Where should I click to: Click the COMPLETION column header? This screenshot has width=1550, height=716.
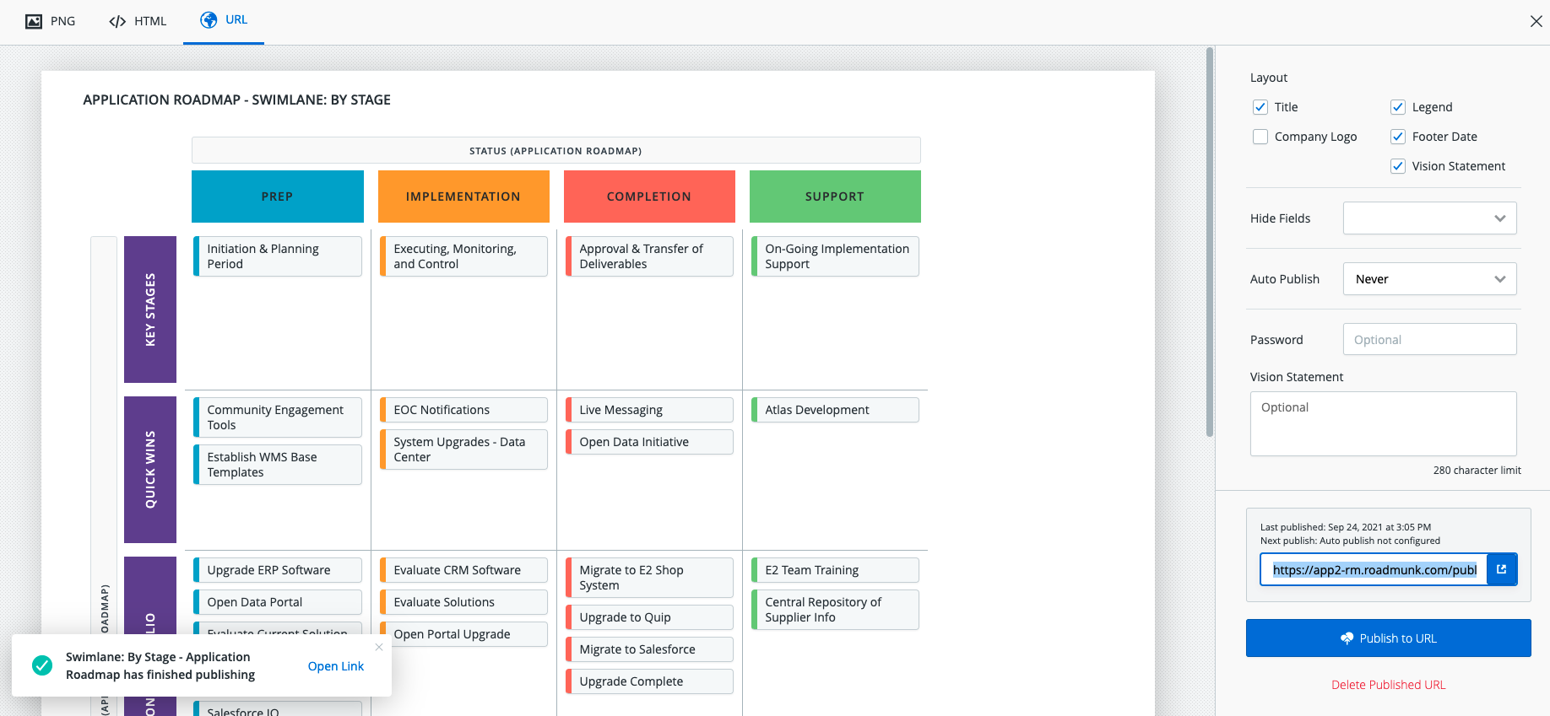[x=648, y=196]
